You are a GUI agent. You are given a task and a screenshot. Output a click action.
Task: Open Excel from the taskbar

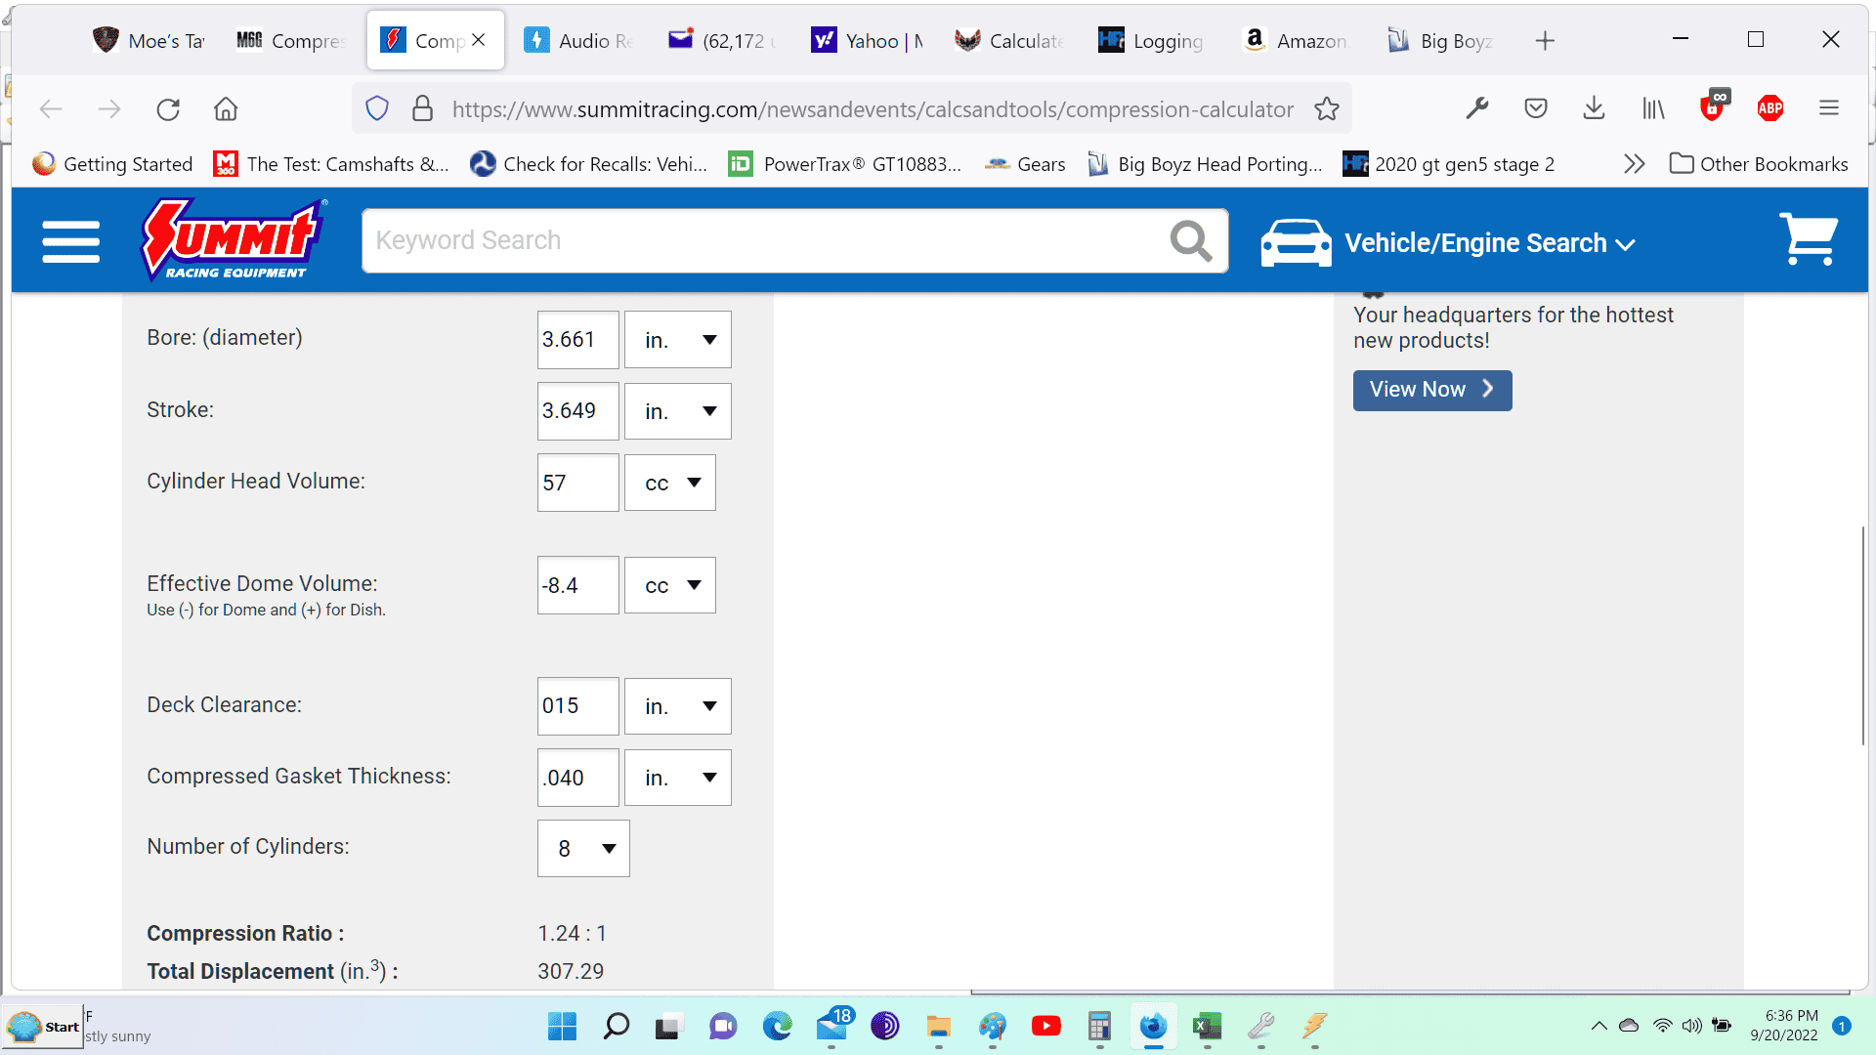click(x=1207, y=1027)
